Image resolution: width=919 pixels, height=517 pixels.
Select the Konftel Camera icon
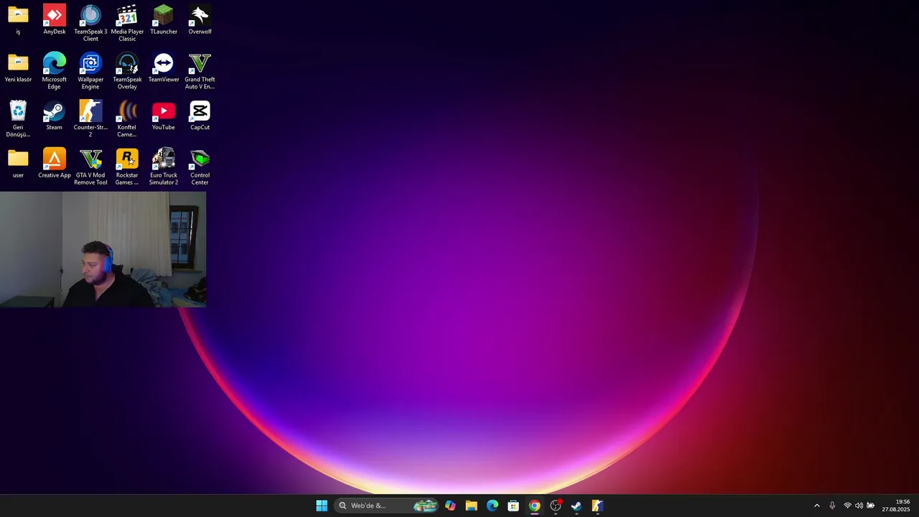(127, 119)
